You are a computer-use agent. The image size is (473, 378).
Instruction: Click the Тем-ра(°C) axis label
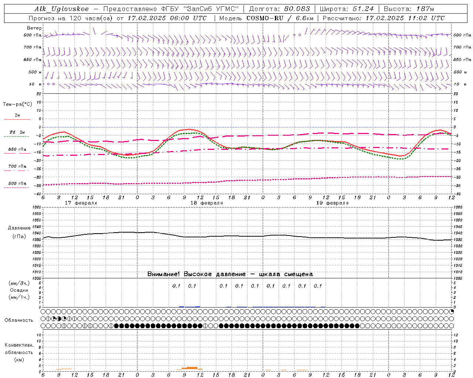(x=17, y=104)
